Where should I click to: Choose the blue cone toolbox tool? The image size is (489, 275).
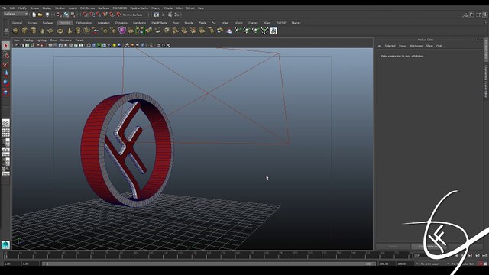click(x=5, y=74)
